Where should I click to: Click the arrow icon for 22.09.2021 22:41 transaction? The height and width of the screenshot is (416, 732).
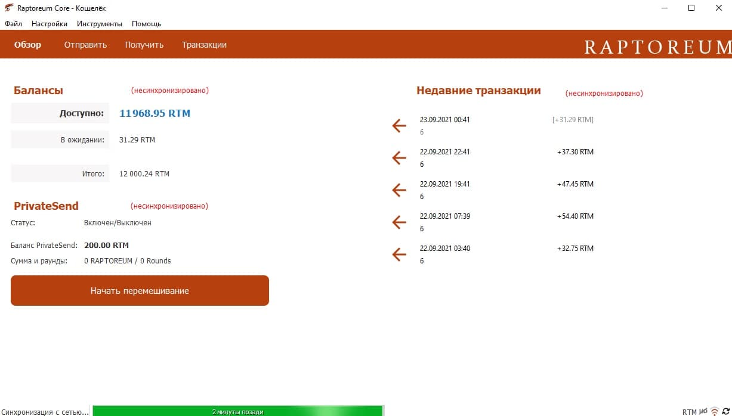click(x=399, y=158)
